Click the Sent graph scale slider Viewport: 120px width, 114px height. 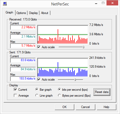pos(70,80)
